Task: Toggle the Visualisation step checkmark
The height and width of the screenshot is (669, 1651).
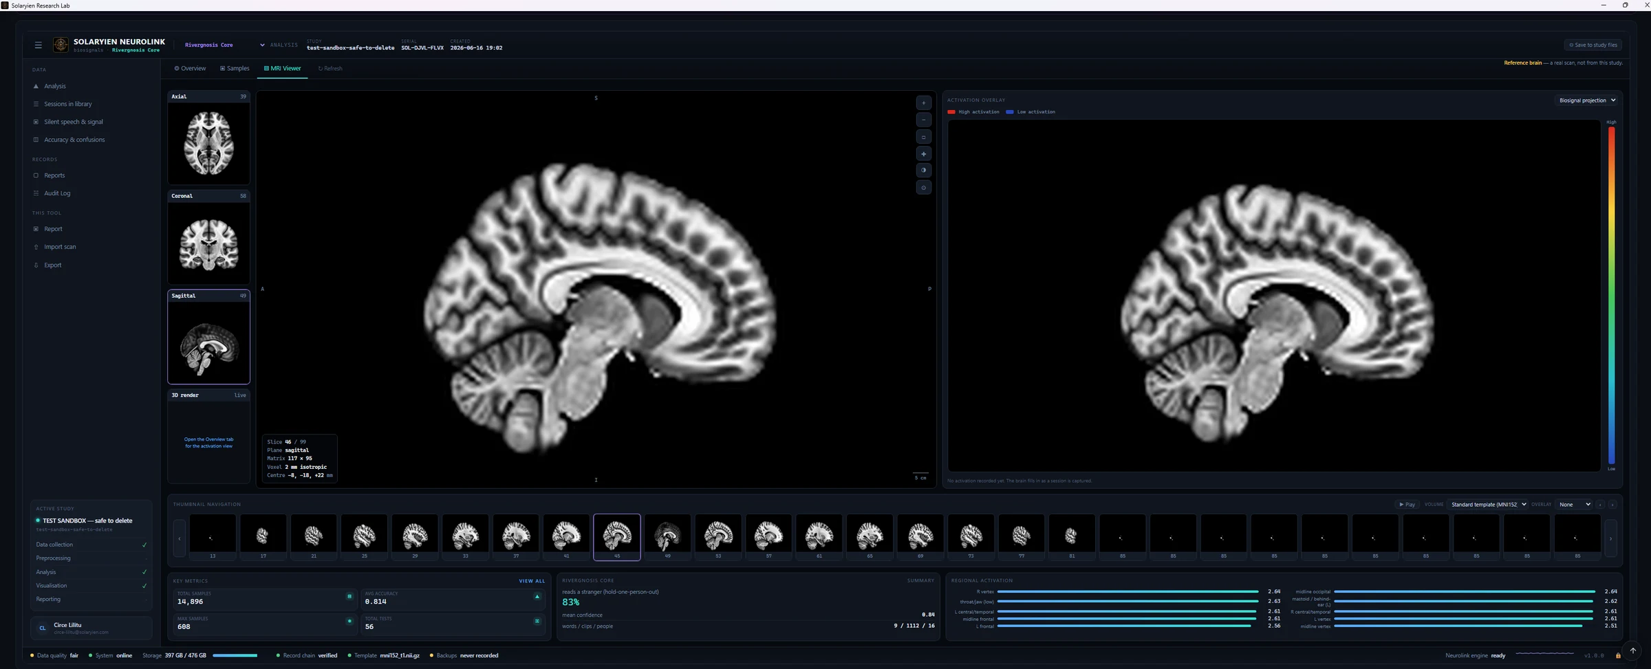Action: [144, 586]
